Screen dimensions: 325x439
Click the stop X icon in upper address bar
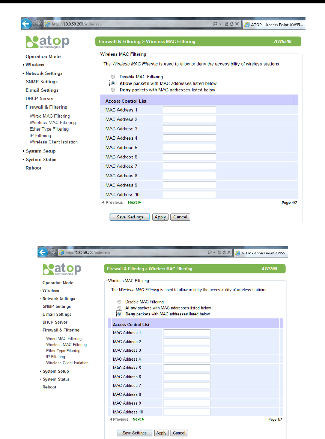[x=237, y=24]
